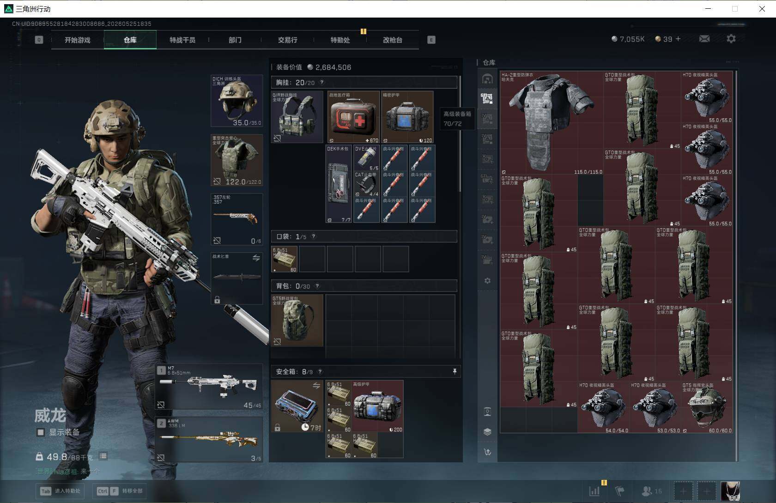
Task: Select the 重型突击背心 armor slot
Action: (237, 160)
